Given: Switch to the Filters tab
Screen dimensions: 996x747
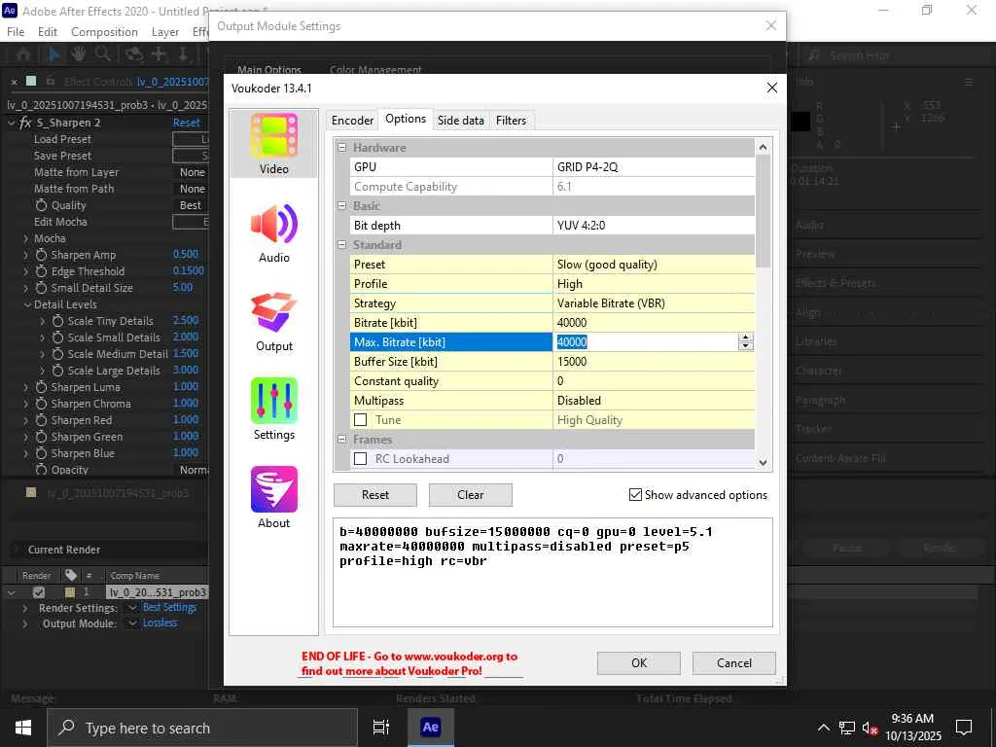Looking at the screenshot, I should (511, 120).
